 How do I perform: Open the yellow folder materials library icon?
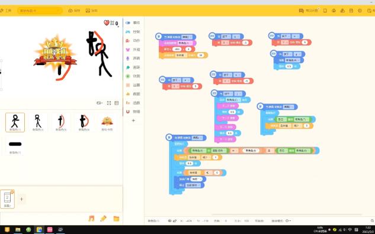(x=116, y=219)
